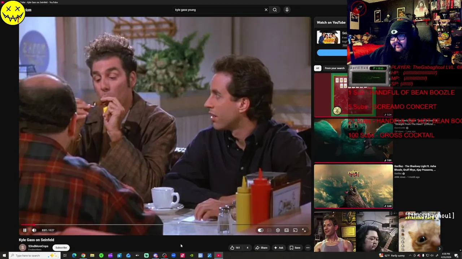Screen dimensions: 462x259
Task: Open the player settings gear
Action: 278,230
